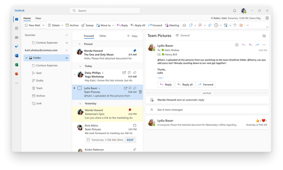The width and height of the screenshot is (283, 170).
Task: Collapse the Favorites section
Action: [x=67, y=35]
